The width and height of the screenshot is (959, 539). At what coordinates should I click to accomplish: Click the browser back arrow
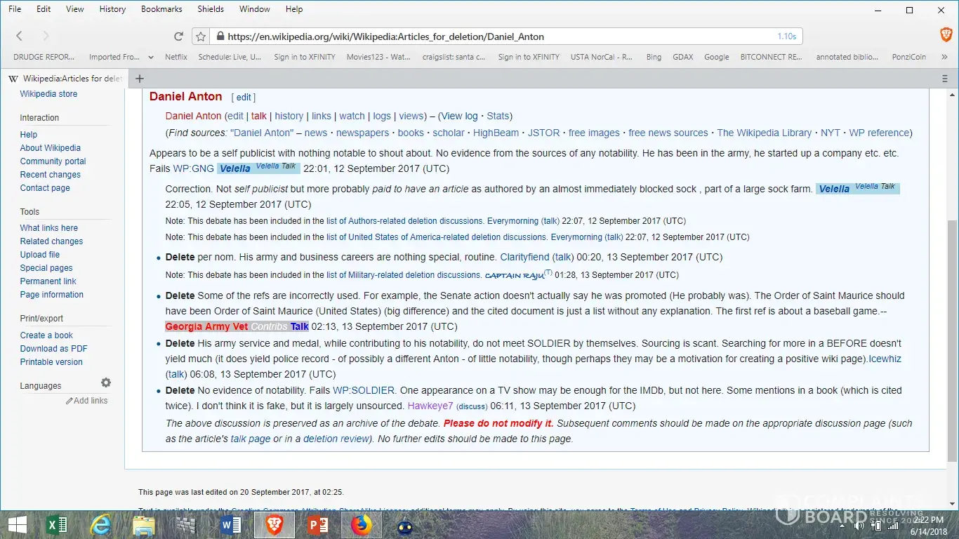tap(19, 36)
